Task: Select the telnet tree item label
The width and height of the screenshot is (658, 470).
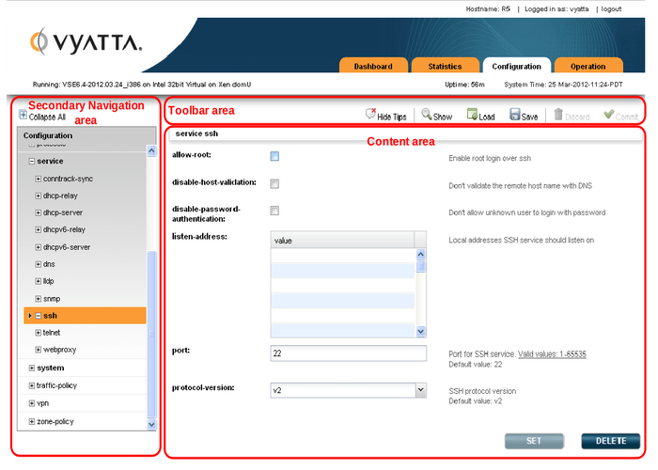Action: 52,333
